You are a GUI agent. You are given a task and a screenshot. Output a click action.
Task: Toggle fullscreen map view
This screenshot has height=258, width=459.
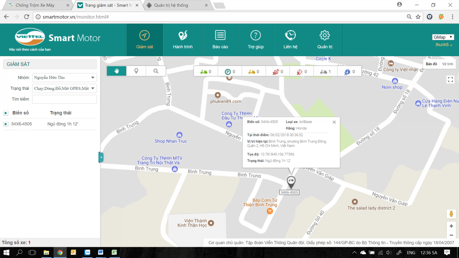tap(450, 79)
